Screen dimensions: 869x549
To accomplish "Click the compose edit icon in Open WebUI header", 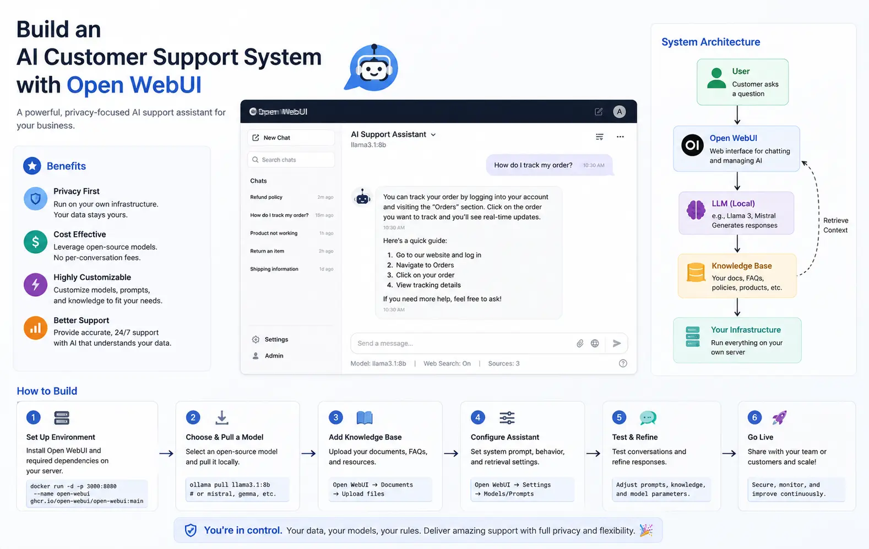I will (x=599, y=112).
